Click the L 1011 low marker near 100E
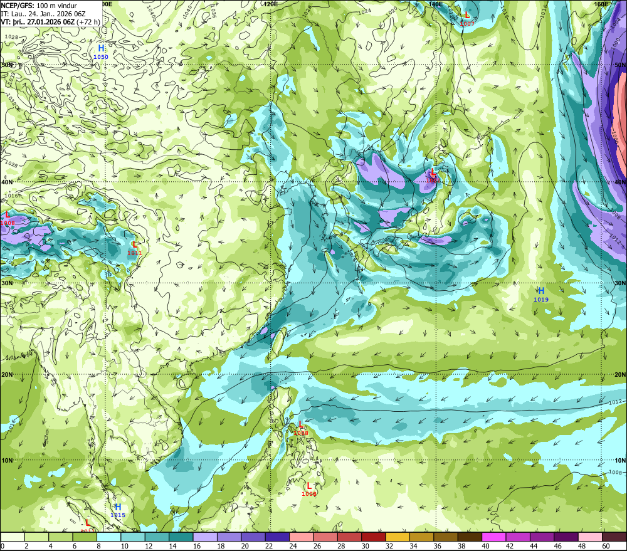 coord(135,248)
